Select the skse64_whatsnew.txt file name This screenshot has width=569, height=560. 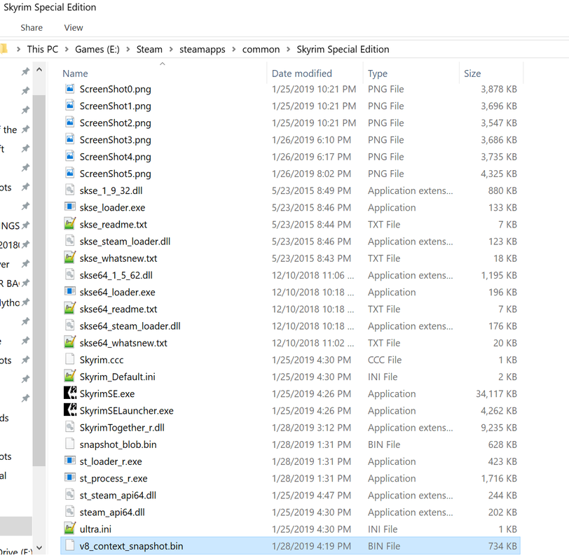coord(123,343)
